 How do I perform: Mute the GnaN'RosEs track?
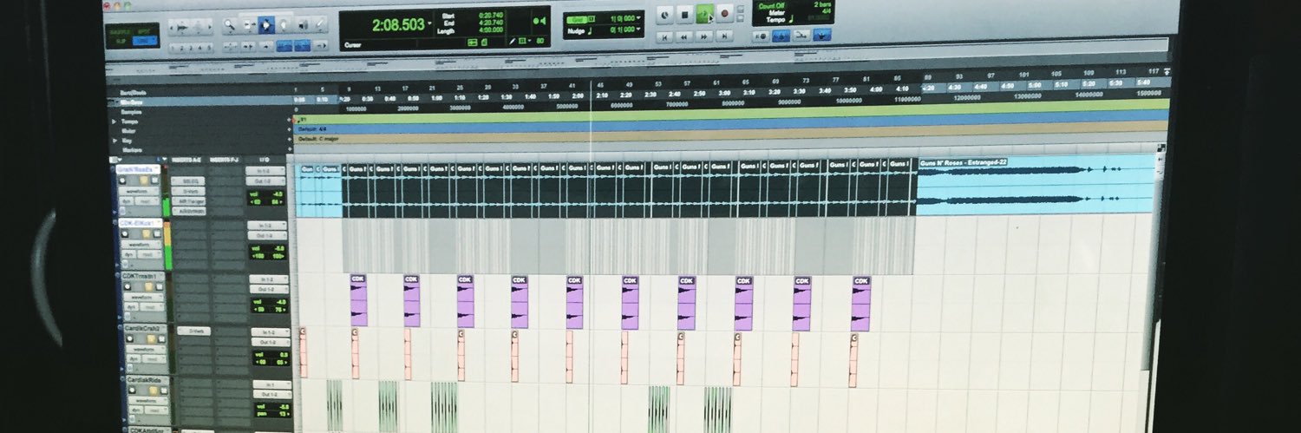click(155, 180)
